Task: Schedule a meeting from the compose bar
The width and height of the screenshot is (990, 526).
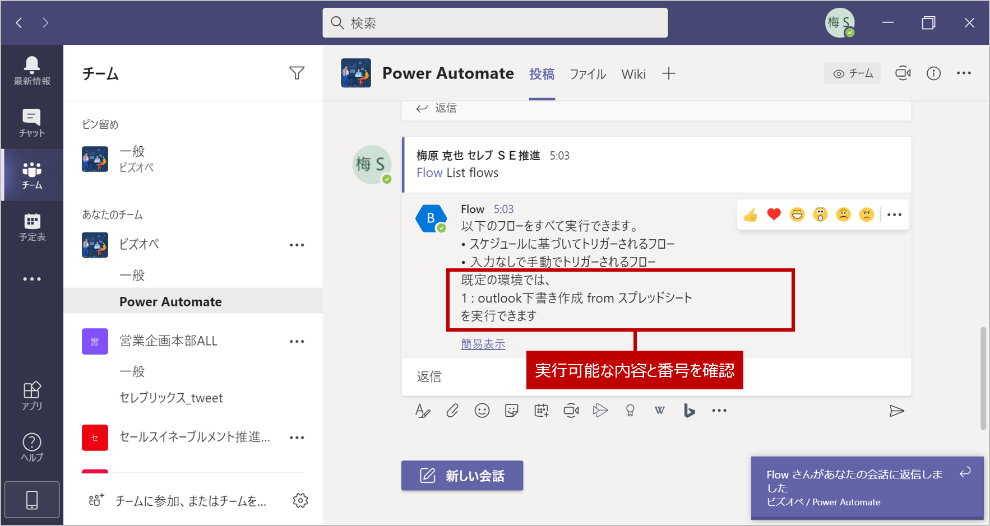Action: (x=542, y=411)
